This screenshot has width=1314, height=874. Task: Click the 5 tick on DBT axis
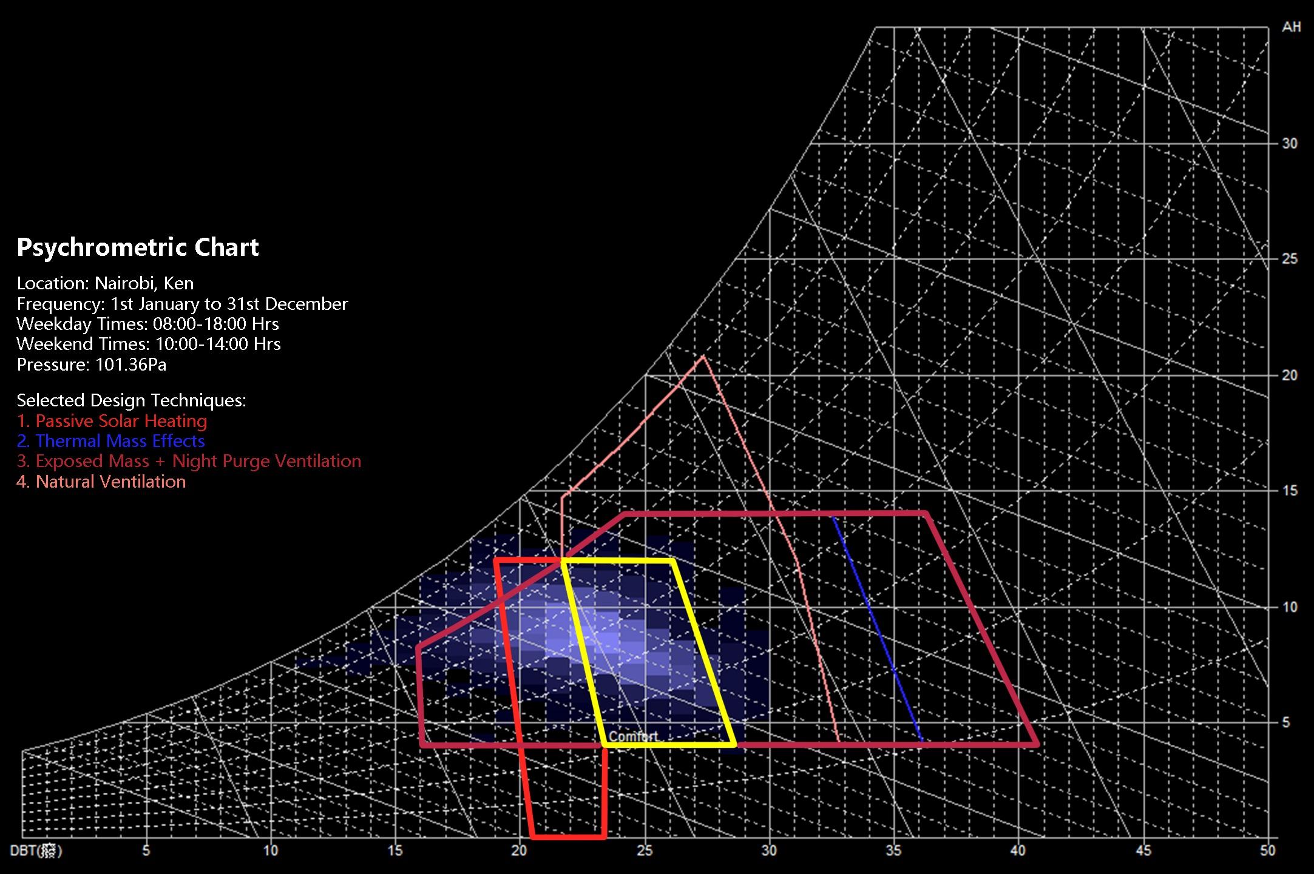pyautogui.click(x=146, y=851)
